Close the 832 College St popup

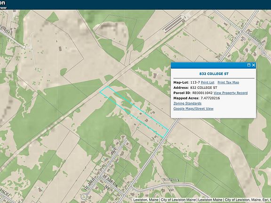254,65
